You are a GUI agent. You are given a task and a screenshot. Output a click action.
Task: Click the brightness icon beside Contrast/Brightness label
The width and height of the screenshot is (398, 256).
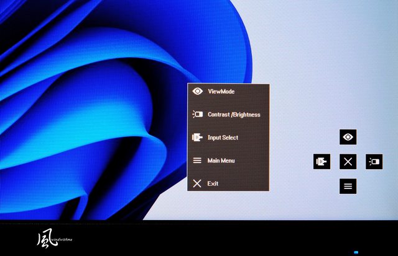197,114
